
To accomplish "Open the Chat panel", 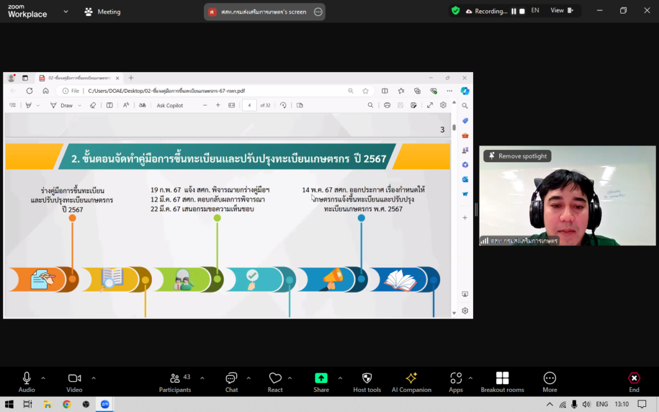I will click(x=232, y=382).
